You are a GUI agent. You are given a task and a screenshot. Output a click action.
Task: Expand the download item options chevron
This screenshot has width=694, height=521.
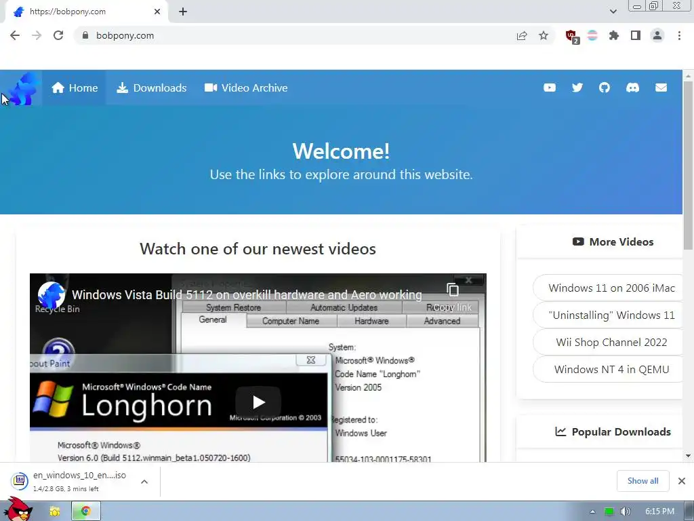pos(144,482)
